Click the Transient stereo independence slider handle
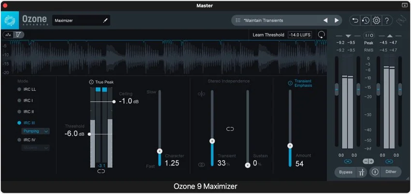 pos(212,141)
